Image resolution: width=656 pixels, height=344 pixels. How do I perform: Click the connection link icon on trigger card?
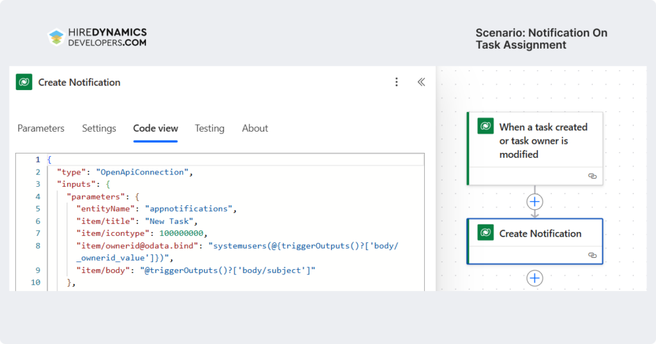[592, 176]
